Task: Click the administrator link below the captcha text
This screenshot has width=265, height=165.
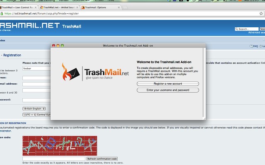Action: click(5, 131)
